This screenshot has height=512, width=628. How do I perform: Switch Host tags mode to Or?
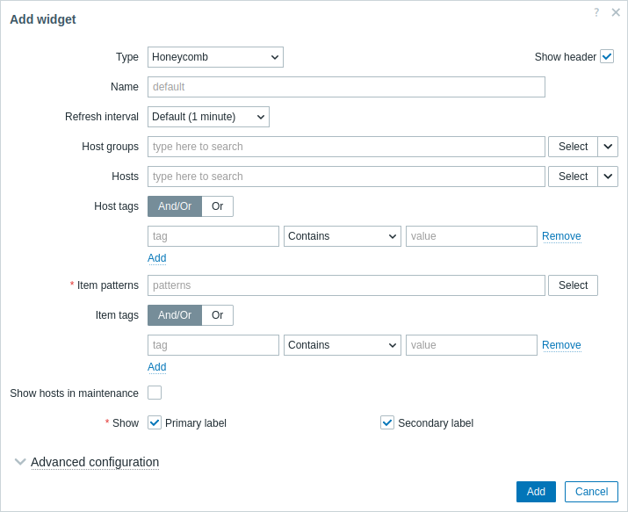click(218, 206)
